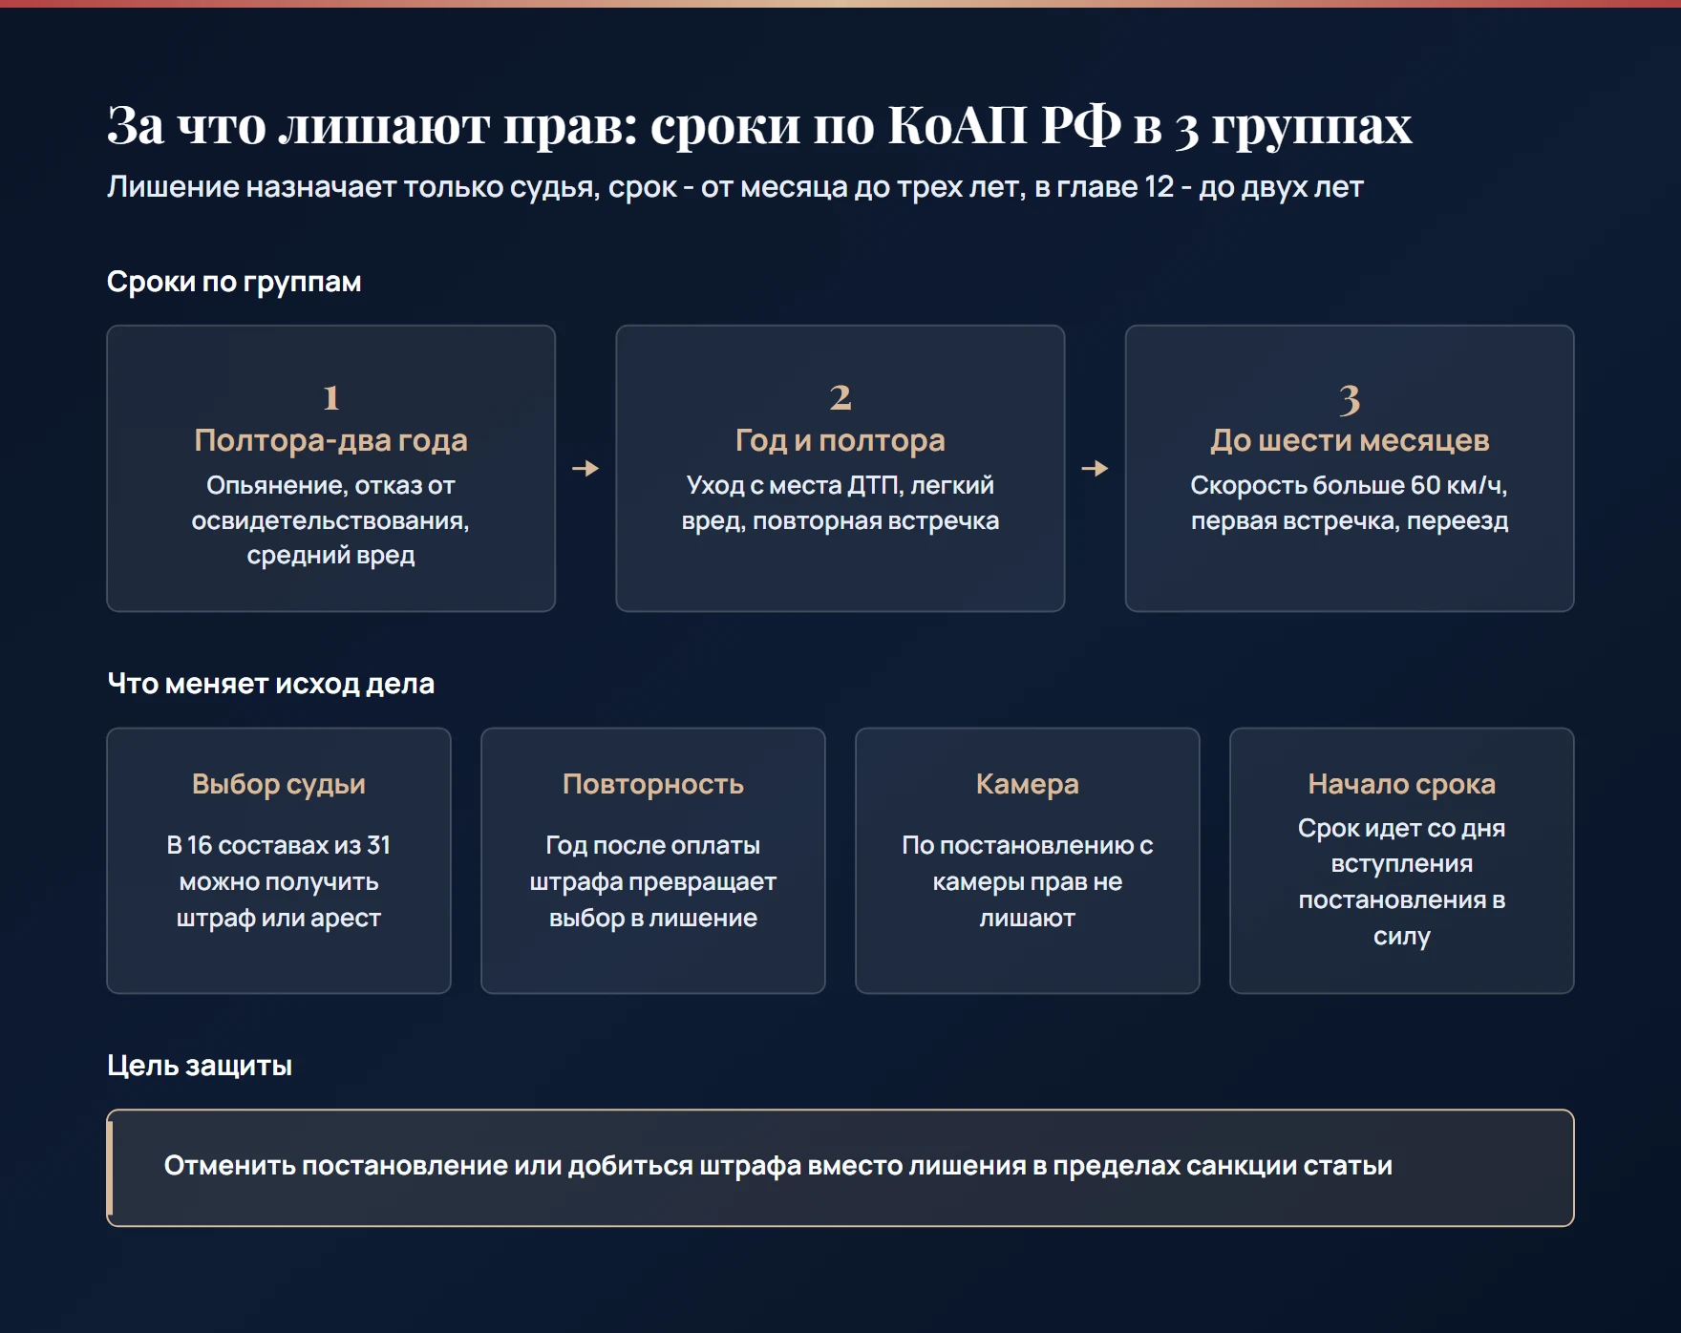Click the arrow between cards 2 and 3
This screenshot has width=1681, height=1333.
click(x=1095, y=468)
